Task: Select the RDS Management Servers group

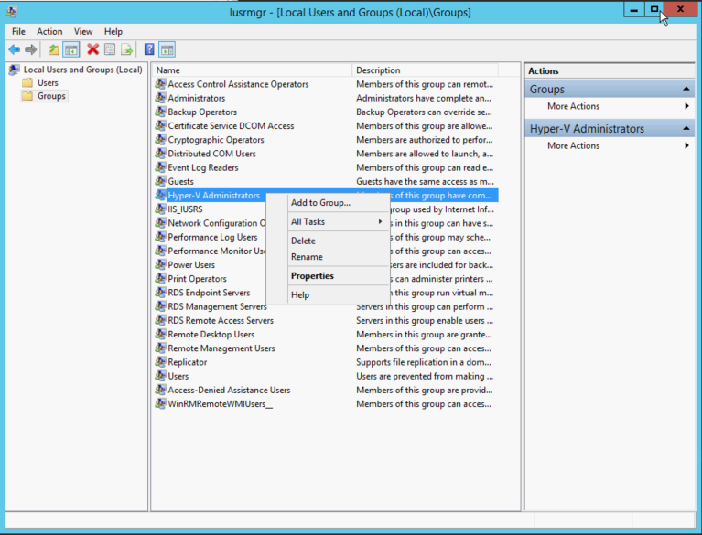Action: tap(217, 306)
